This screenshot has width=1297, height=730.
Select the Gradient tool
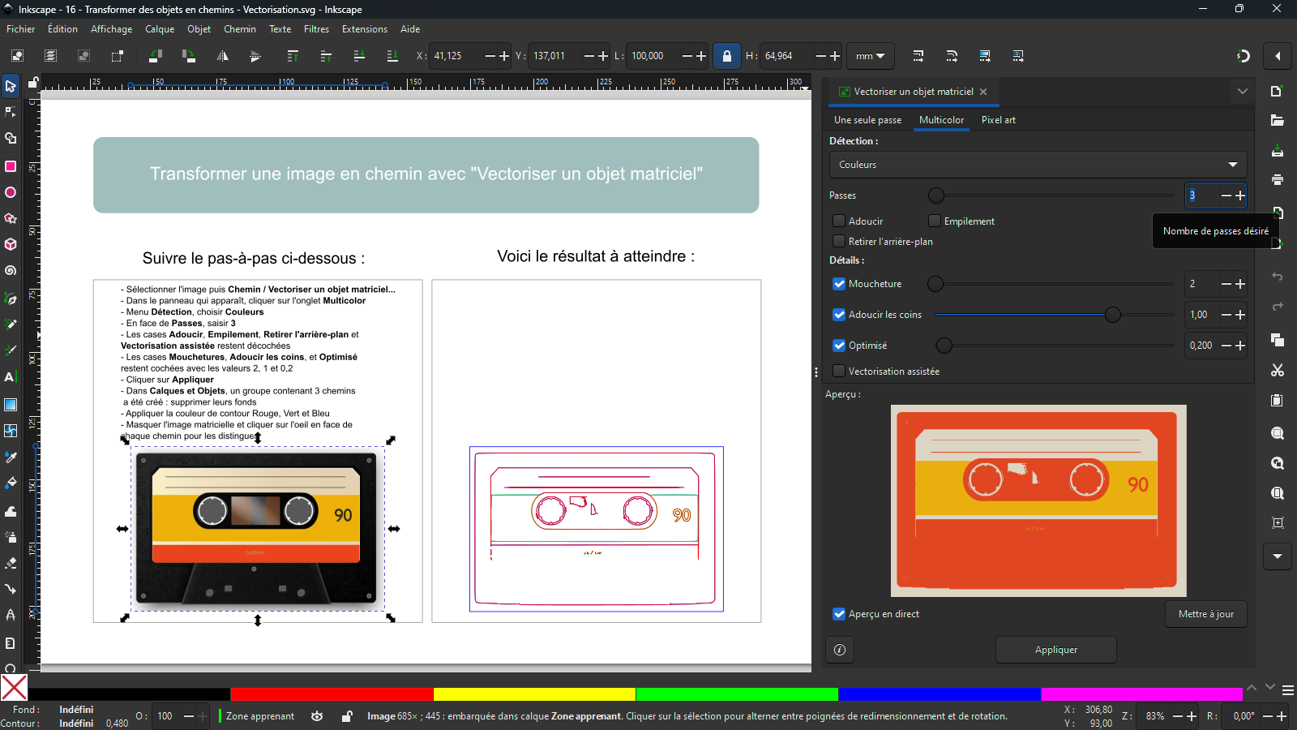point(11,405)
